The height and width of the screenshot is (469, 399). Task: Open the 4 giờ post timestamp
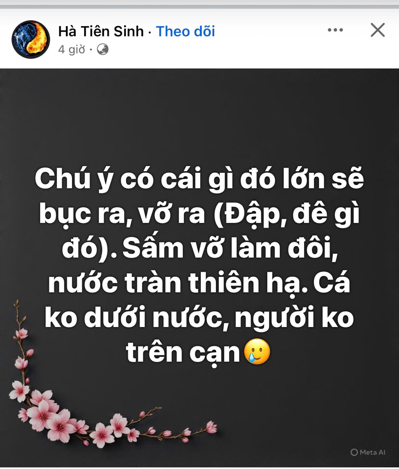[72, 50]
